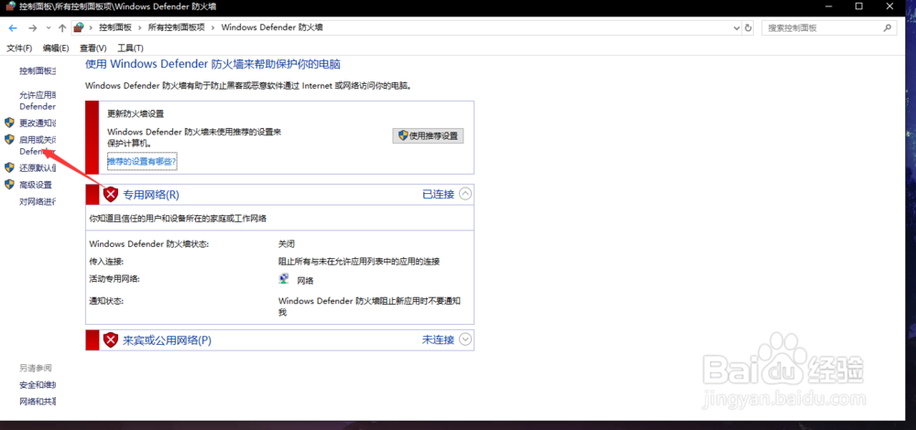The image size is (916, 430).
Task: Go up one level with up arrow
Action: tap(62, 28)
